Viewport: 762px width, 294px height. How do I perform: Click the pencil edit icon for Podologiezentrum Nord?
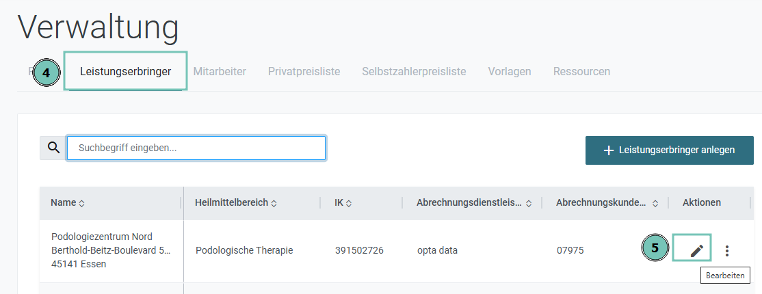point(696,251)
